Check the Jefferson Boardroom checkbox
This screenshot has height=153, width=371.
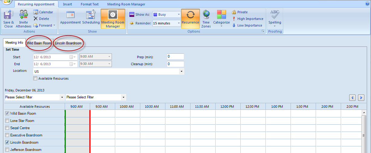[x=7, y=150]
